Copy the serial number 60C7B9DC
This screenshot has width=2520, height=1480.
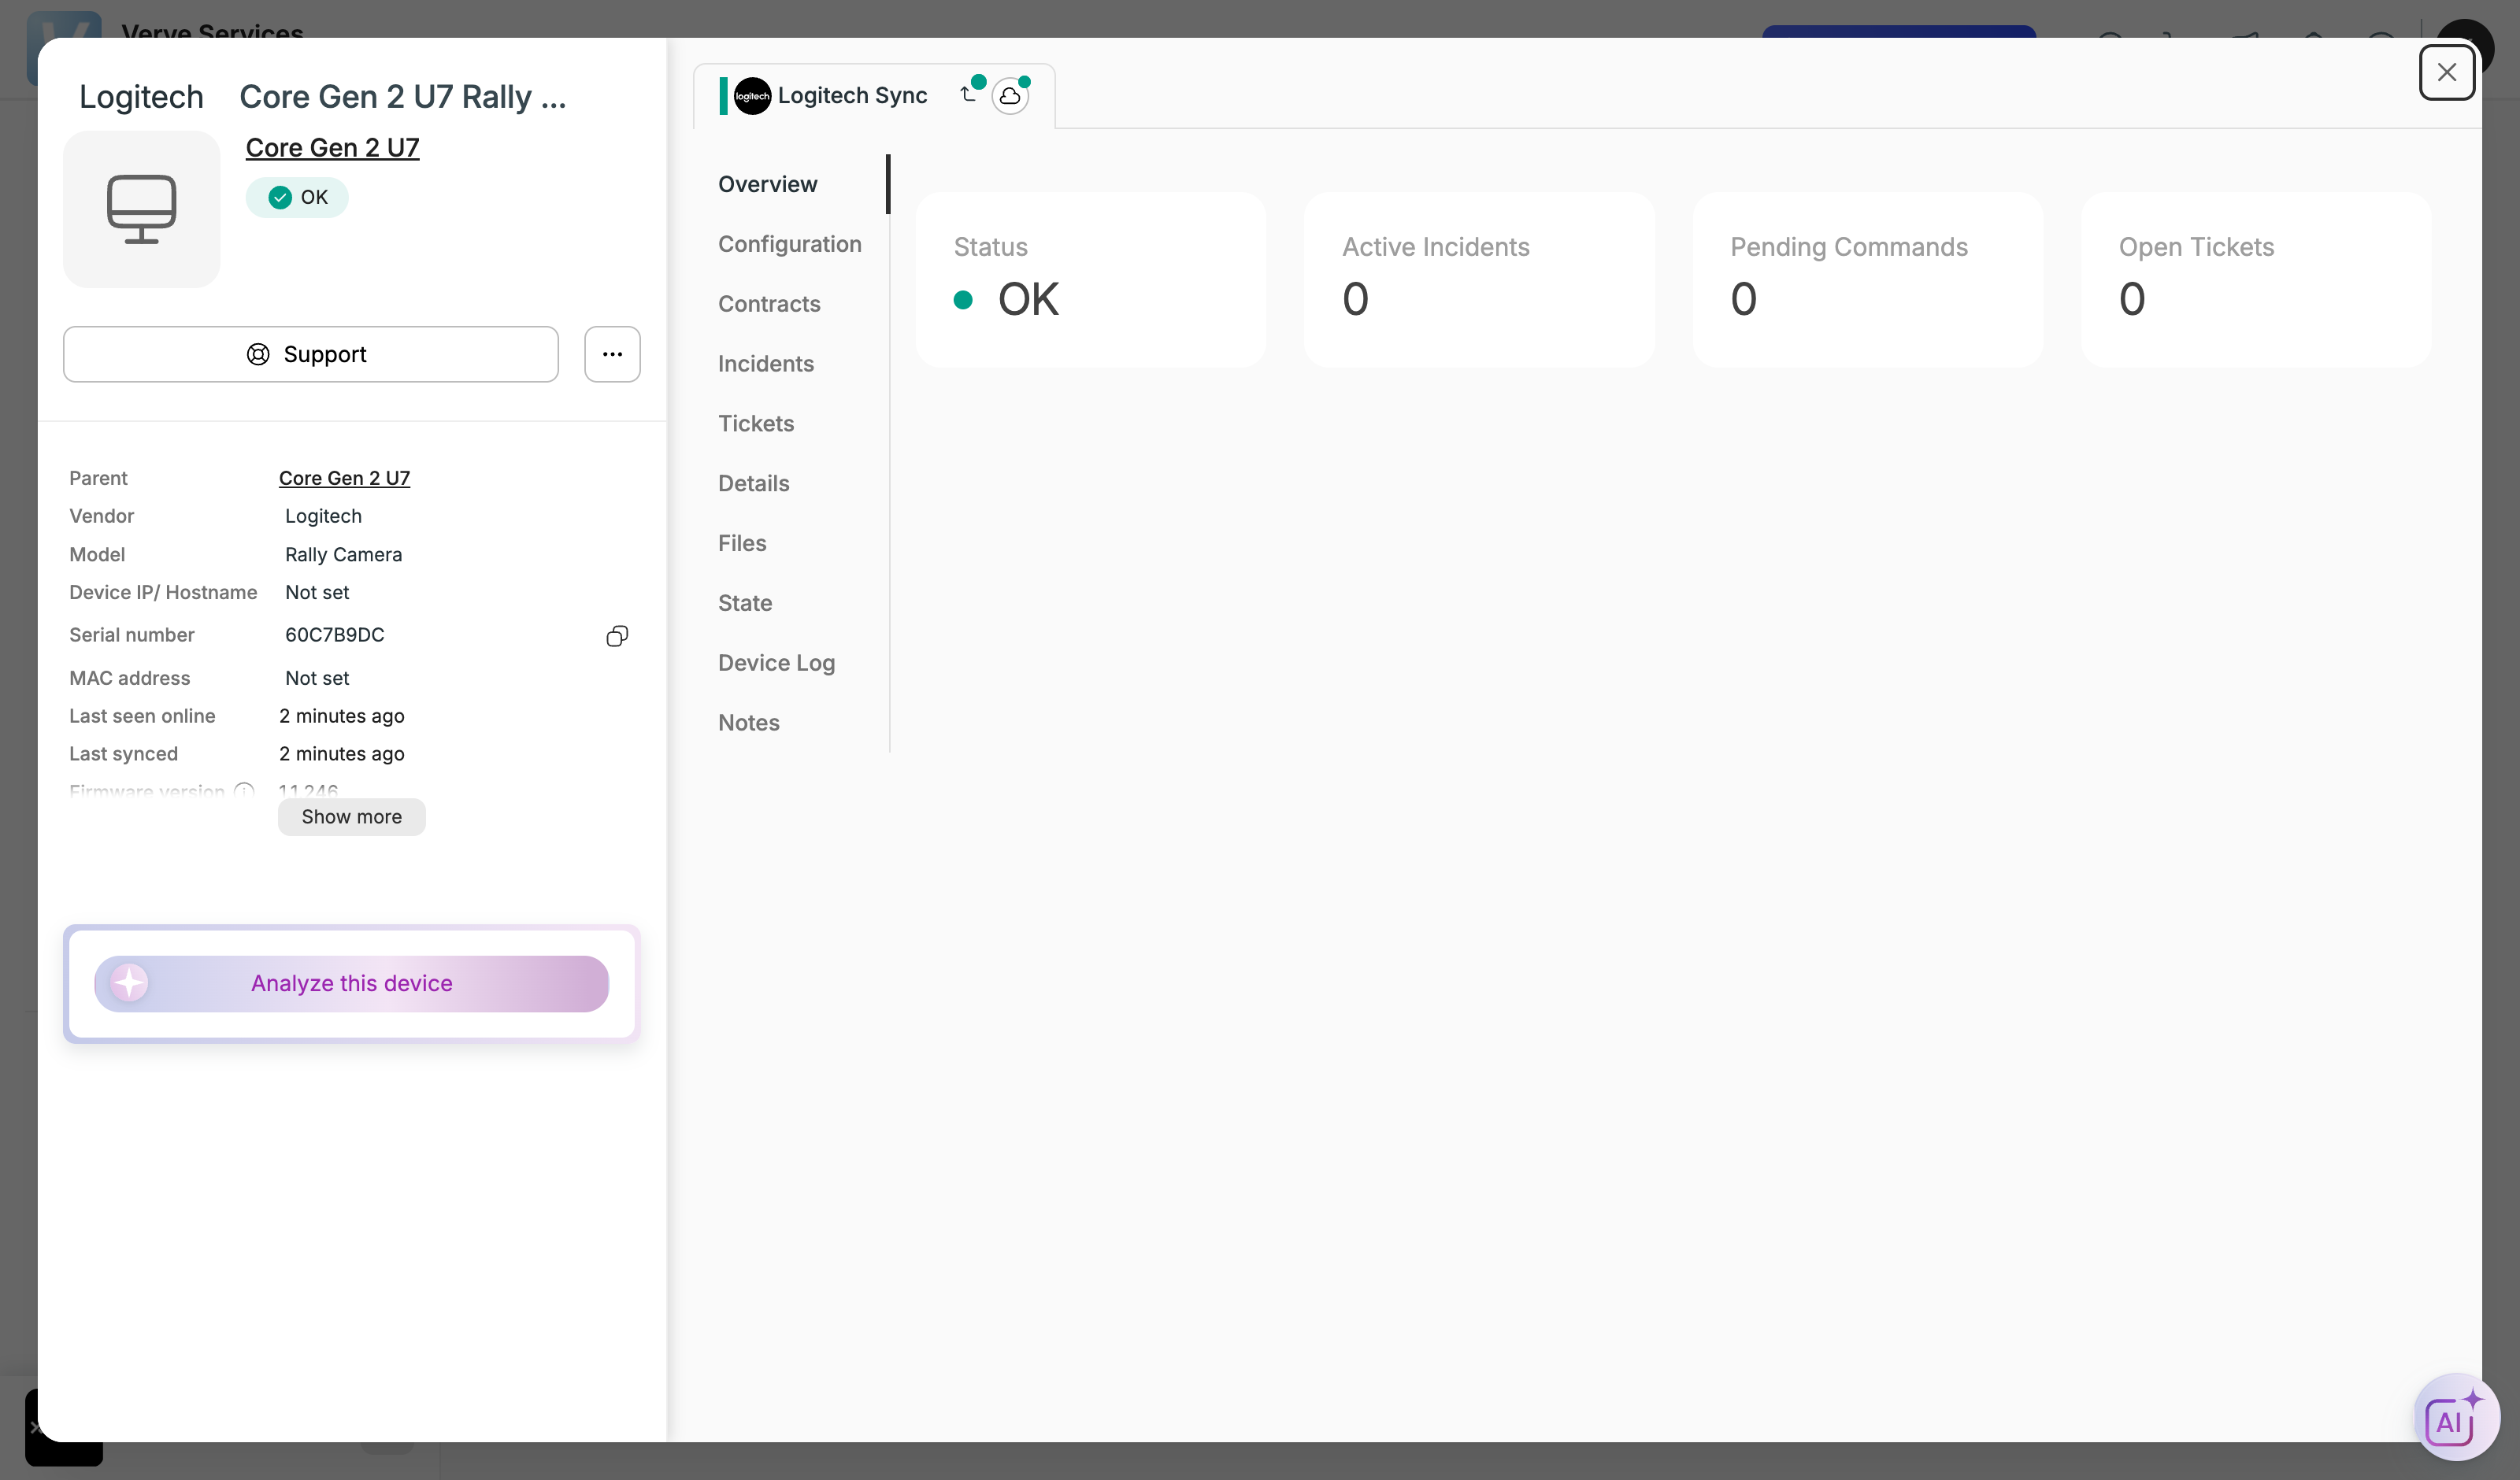coord(617,636)
